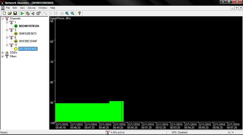Click the Signal/Noise, dBm graph label

point(60,18)
